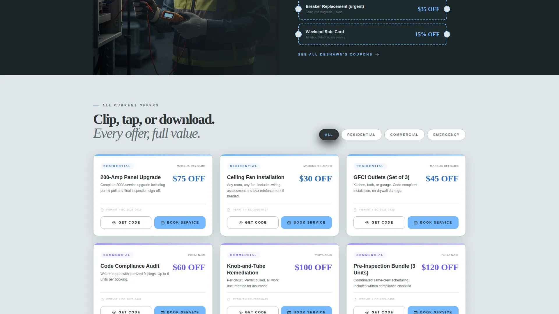
Task: Click the Ceiling Fan Installation title
Action: tap(256, 177)
